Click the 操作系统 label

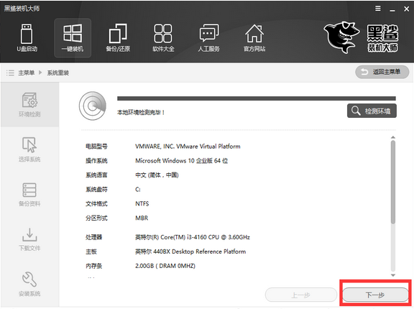[96, 161]
